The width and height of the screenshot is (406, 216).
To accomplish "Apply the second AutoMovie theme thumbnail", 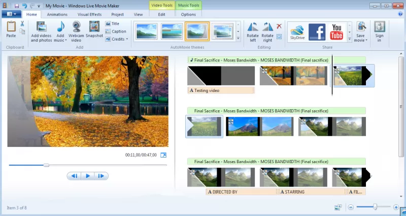I will [x=172, y=32].
